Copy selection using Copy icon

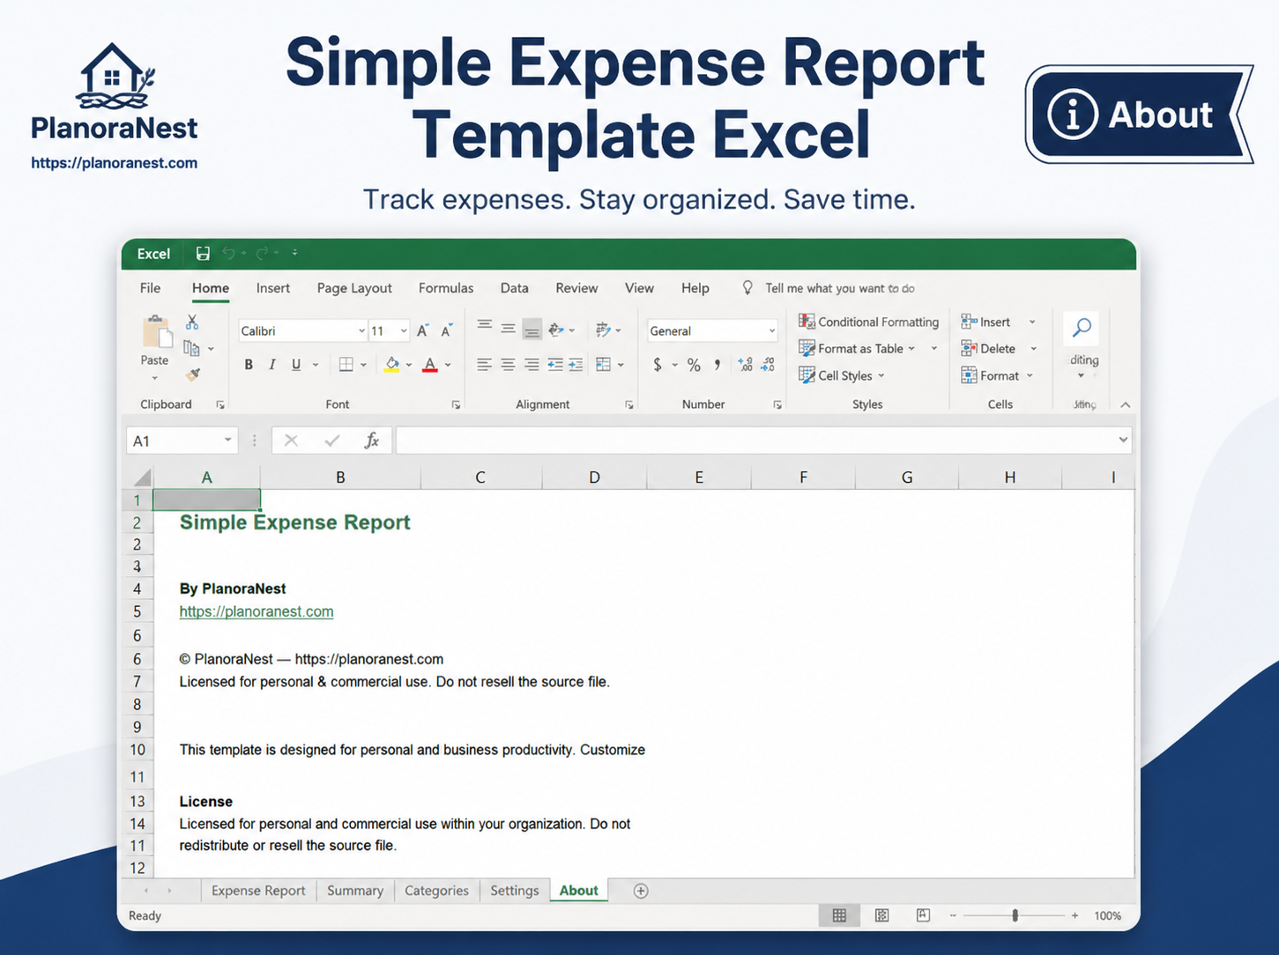pyautogui.click(x=191, y=348)
